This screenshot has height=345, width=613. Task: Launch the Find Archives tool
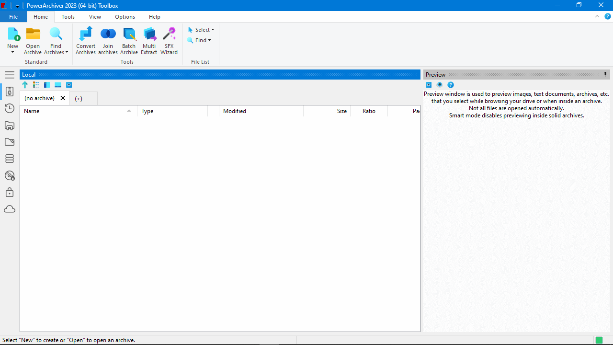pyautogui.click(x=56, y=41)
